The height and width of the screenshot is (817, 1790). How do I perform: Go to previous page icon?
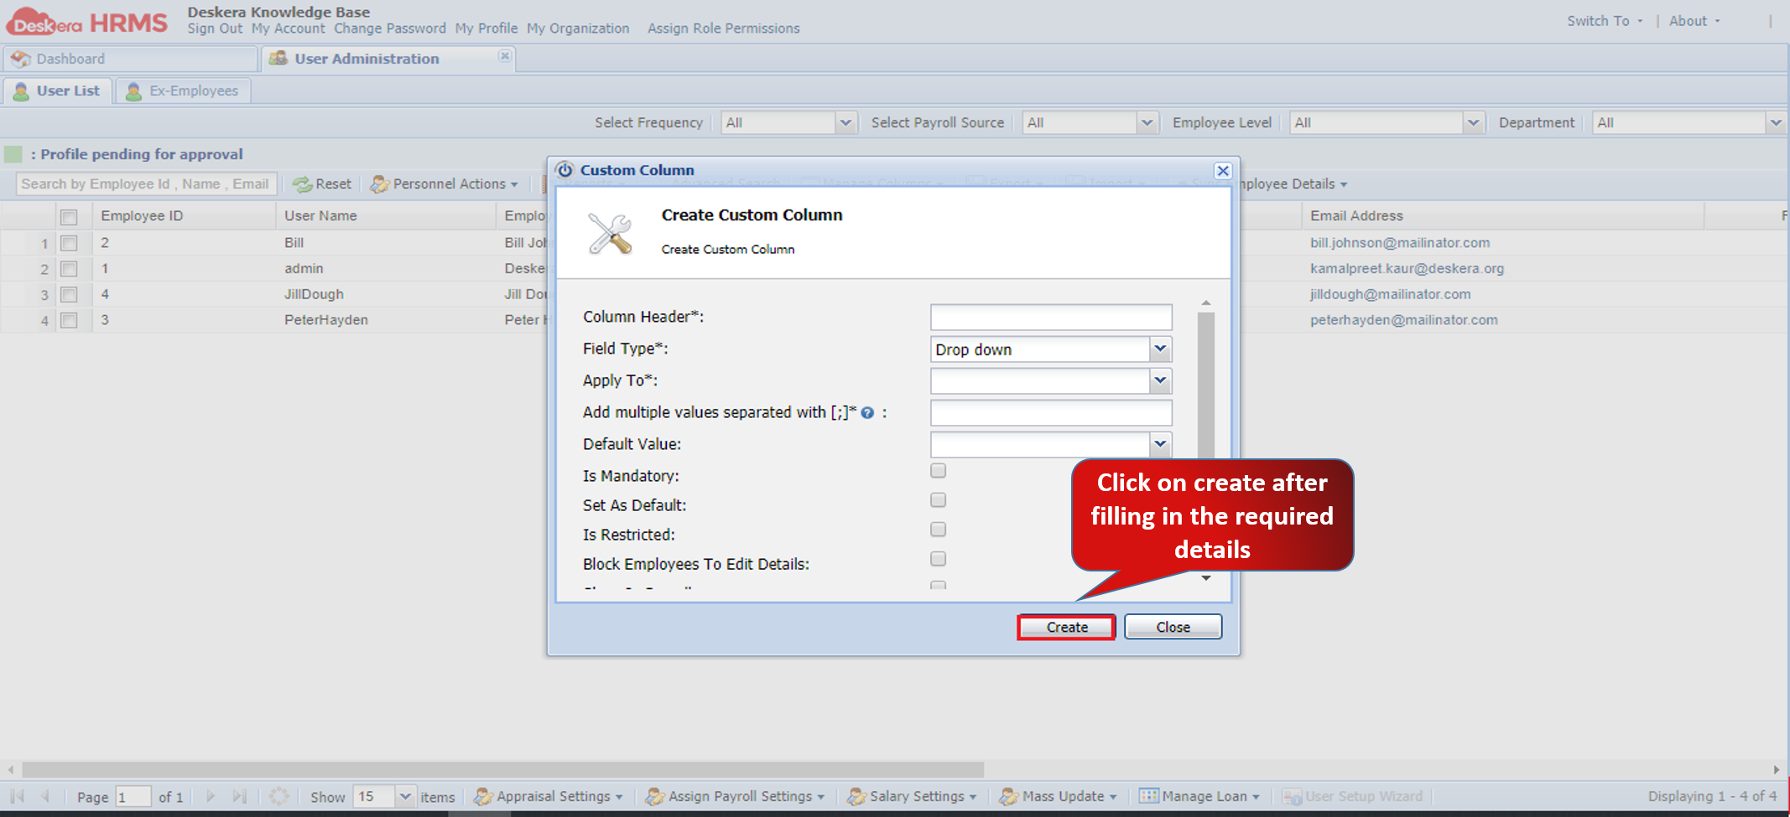tap(45, 796)
